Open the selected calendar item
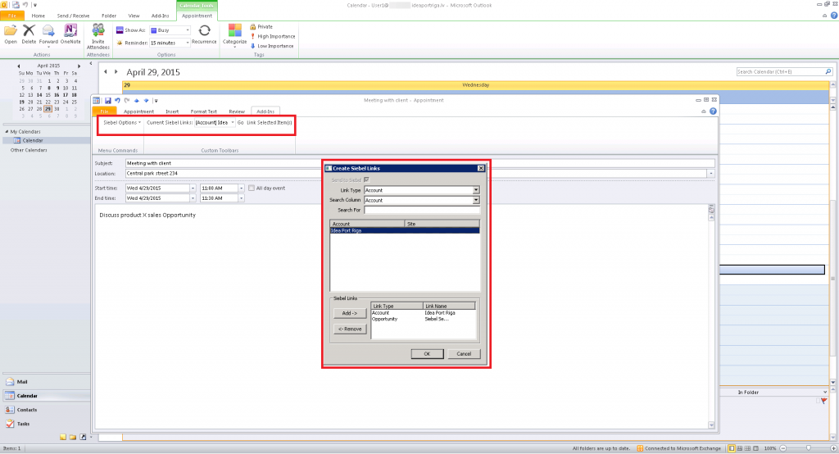This screenshot has height=454, width=839. [10, 34]
